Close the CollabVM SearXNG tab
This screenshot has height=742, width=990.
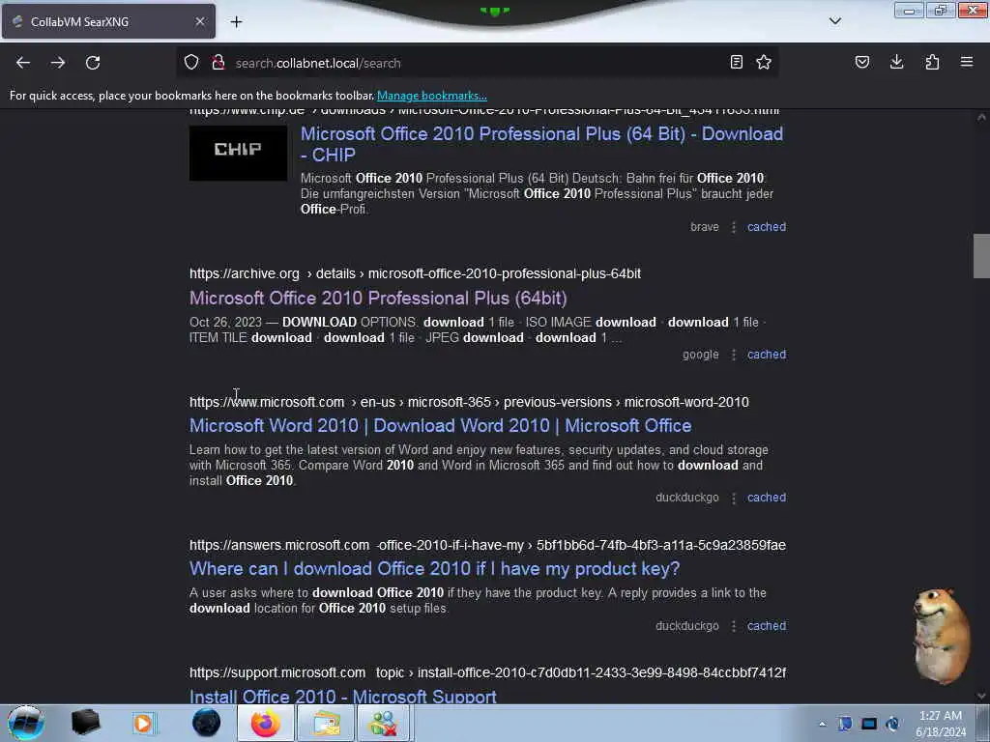200,21
